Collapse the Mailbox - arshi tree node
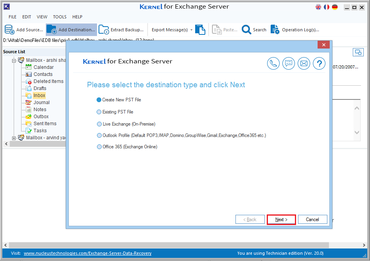This screenshot has height=261, width=370. (x=14, y=61)
